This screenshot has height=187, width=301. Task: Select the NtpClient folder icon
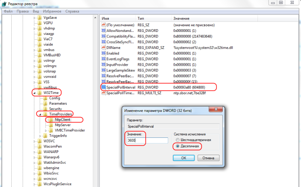click(x=51, y=119)
